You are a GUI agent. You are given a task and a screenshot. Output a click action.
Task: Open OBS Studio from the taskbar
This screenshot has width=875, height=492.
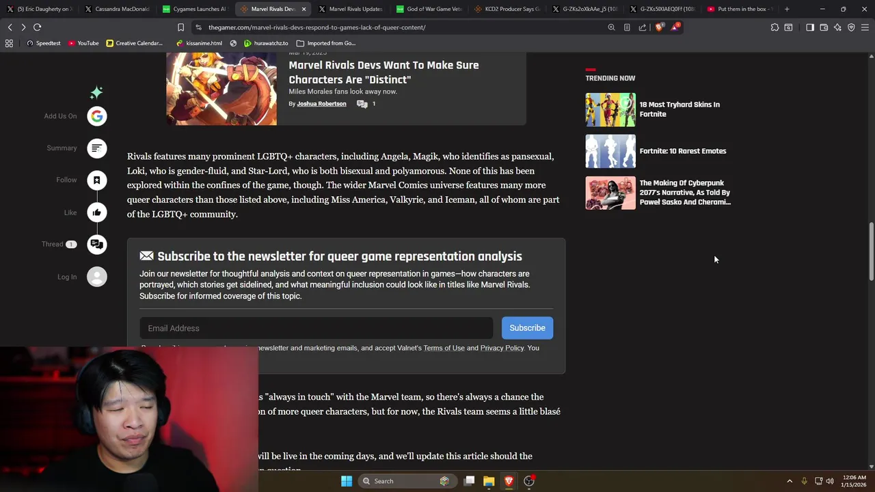pyautogui.click(x=529, y=481)
